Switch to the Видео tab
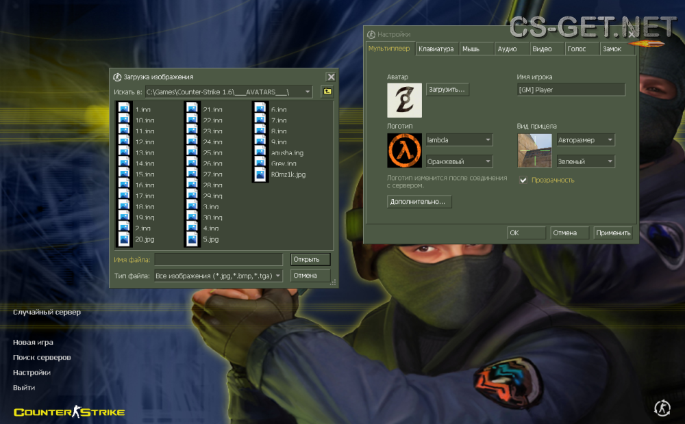 (x=547, y=49)
